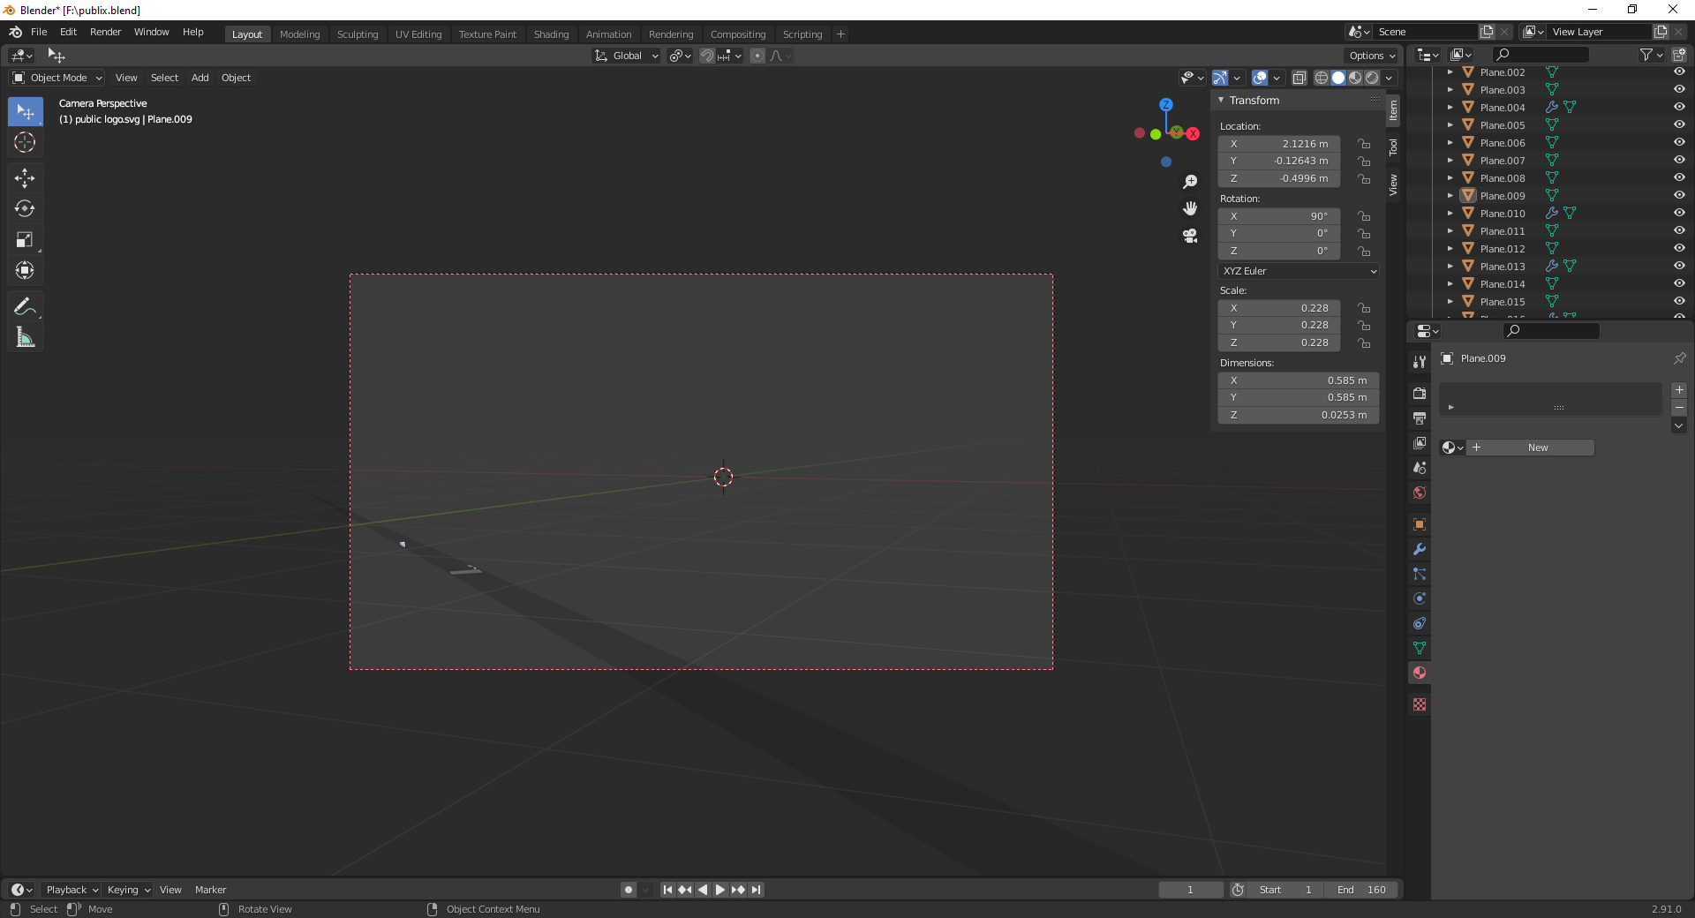1695x918 pixels.
Task: Open the Render menu
Action: 105,32
